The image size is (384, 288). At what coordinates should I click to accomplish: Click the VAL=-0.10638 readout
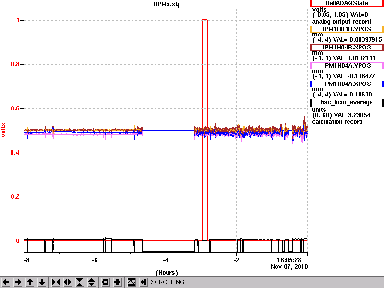(352, 95)
